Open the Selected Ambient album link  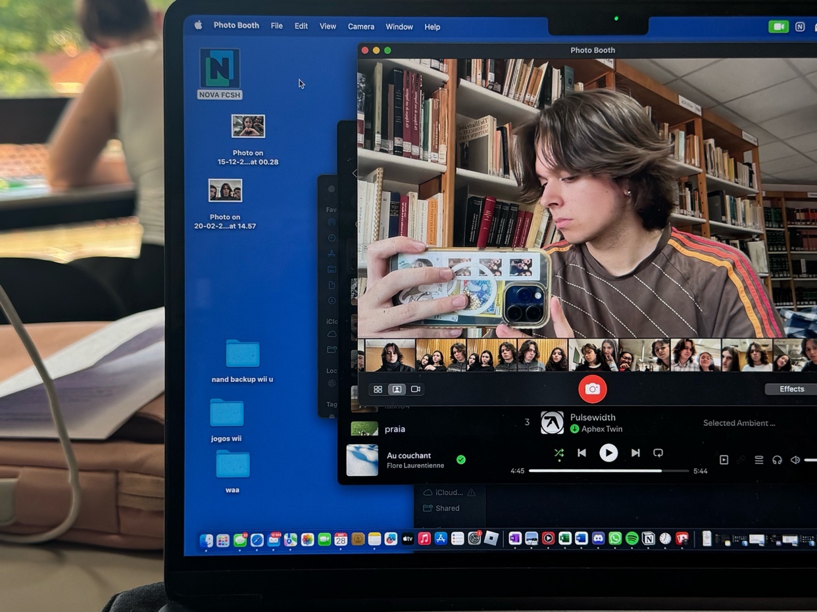(x=739, y=423)
